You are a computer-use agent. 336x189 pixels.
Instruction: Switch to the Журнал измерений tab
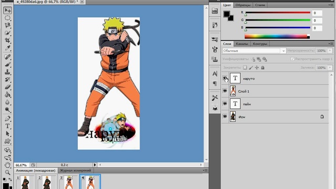(x=76, y=170)
